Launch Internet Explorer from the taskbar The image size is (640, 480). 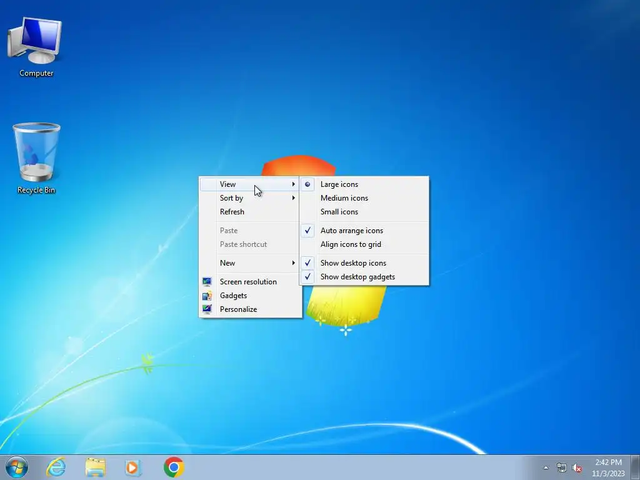(x=56, y=467)
